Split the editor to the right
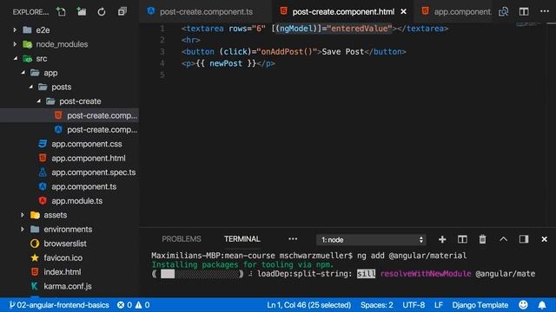The height and width of the screenshot is (312, 556). (x=524, y=11)
